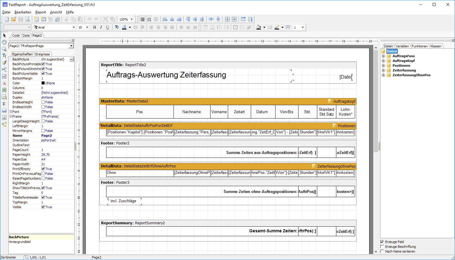
Task: Open the Datei menu
Action: tap(6, 12)
